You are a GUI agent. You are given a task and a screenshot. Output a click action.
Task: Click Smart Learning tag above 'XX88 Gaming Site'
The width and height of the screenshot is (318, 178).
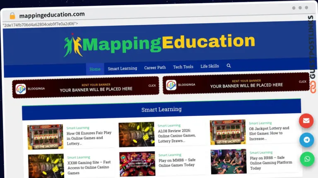point(79,157)
